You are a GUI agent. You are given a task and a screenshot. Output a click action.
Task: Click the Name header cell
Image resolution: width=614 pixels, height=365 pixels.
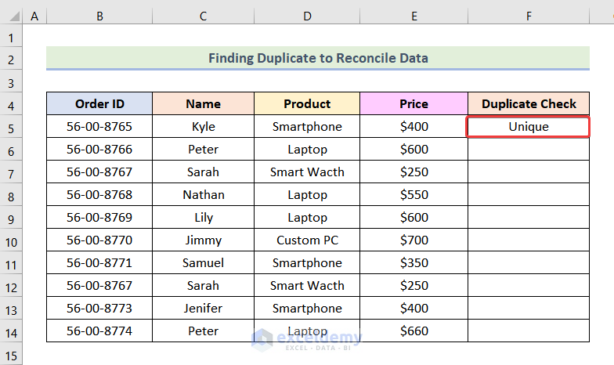[204, 103]
